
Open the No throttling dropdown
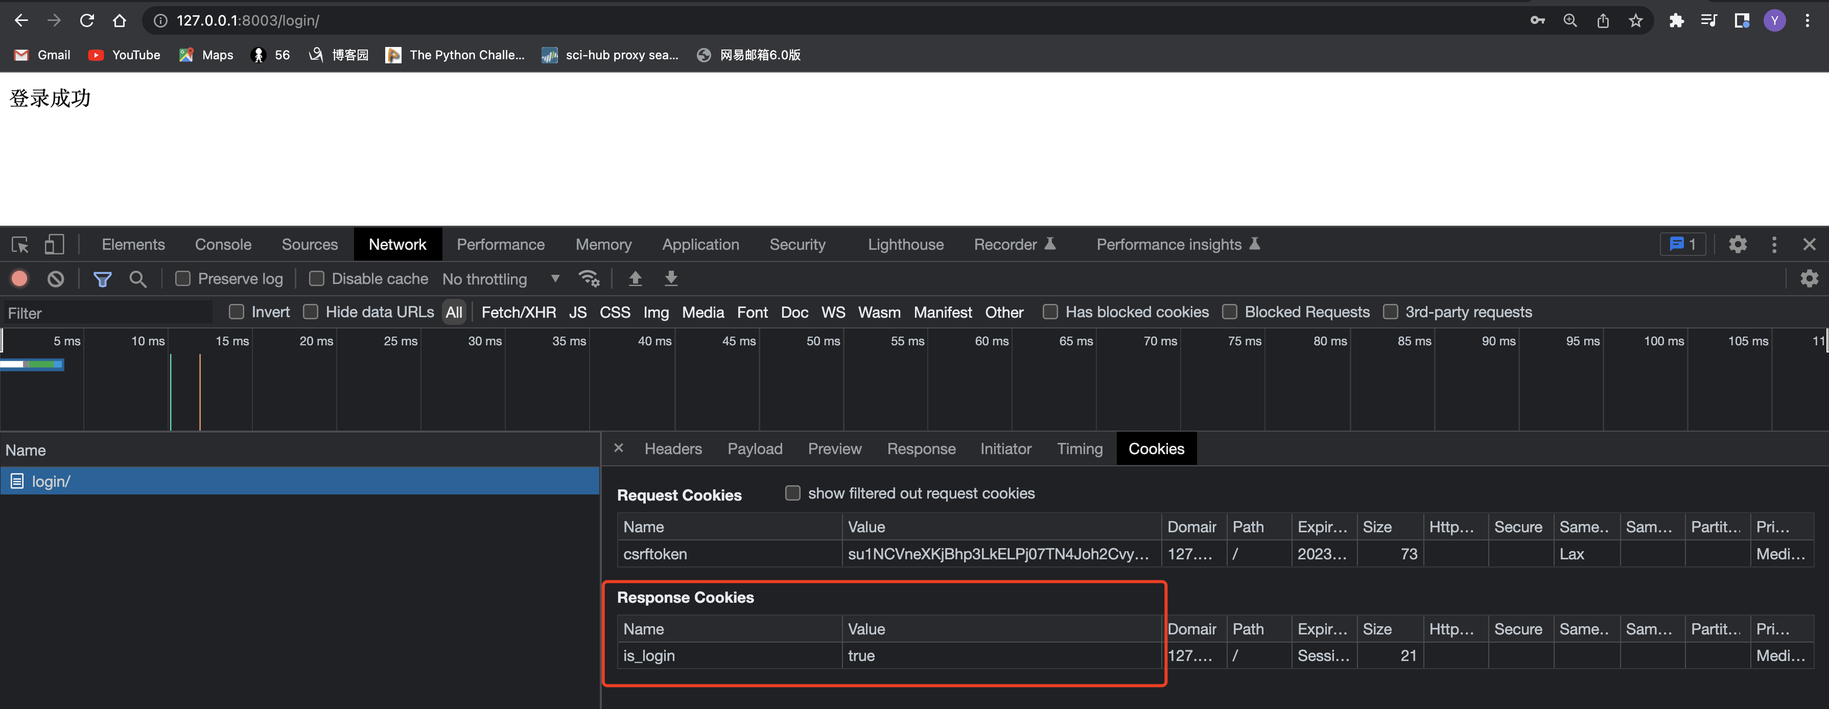pyautogui.click(x=501, y=279)
